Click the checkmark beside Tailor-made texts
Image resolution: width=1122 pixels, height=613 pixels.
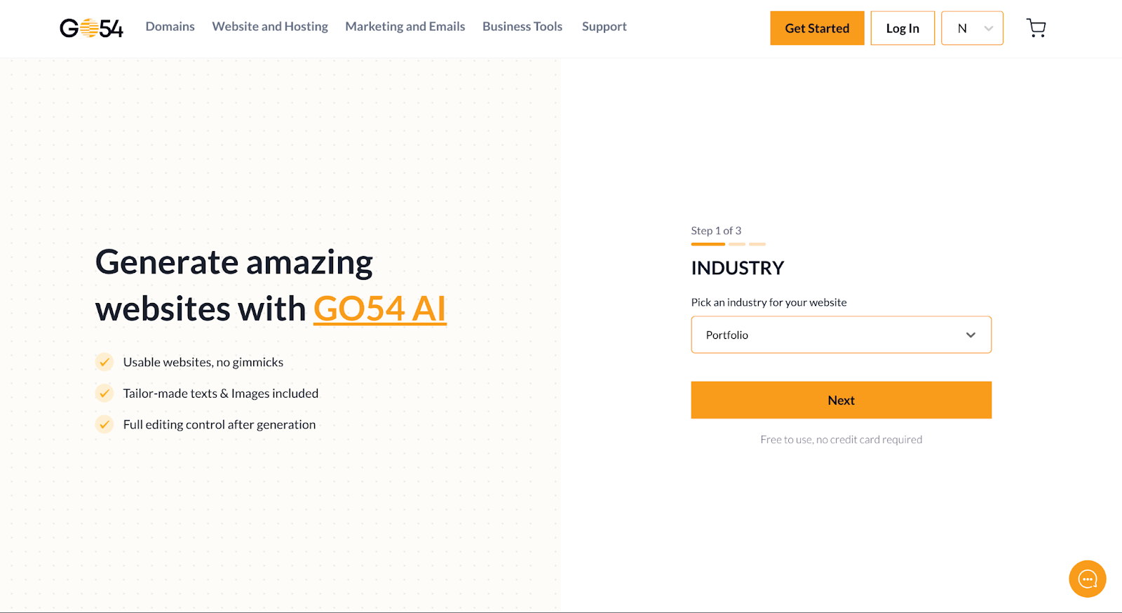104,393
